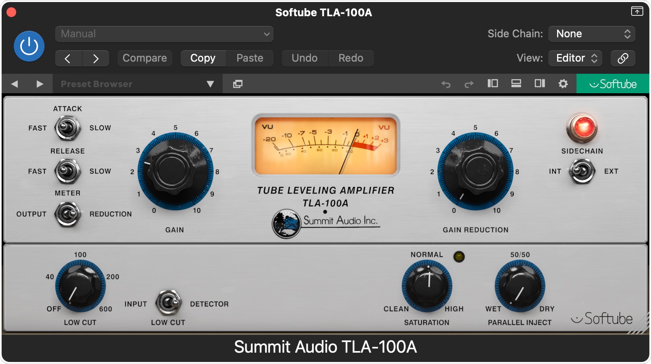This screenshot has height=364, width=651.
Task: Flip the SIDECHAIN INT/EXT toggle switch
Action: coord(582,171)
